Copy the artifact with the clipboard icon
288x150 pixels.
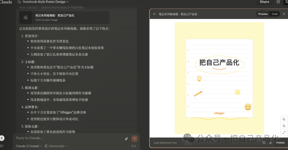coord(264,143)
